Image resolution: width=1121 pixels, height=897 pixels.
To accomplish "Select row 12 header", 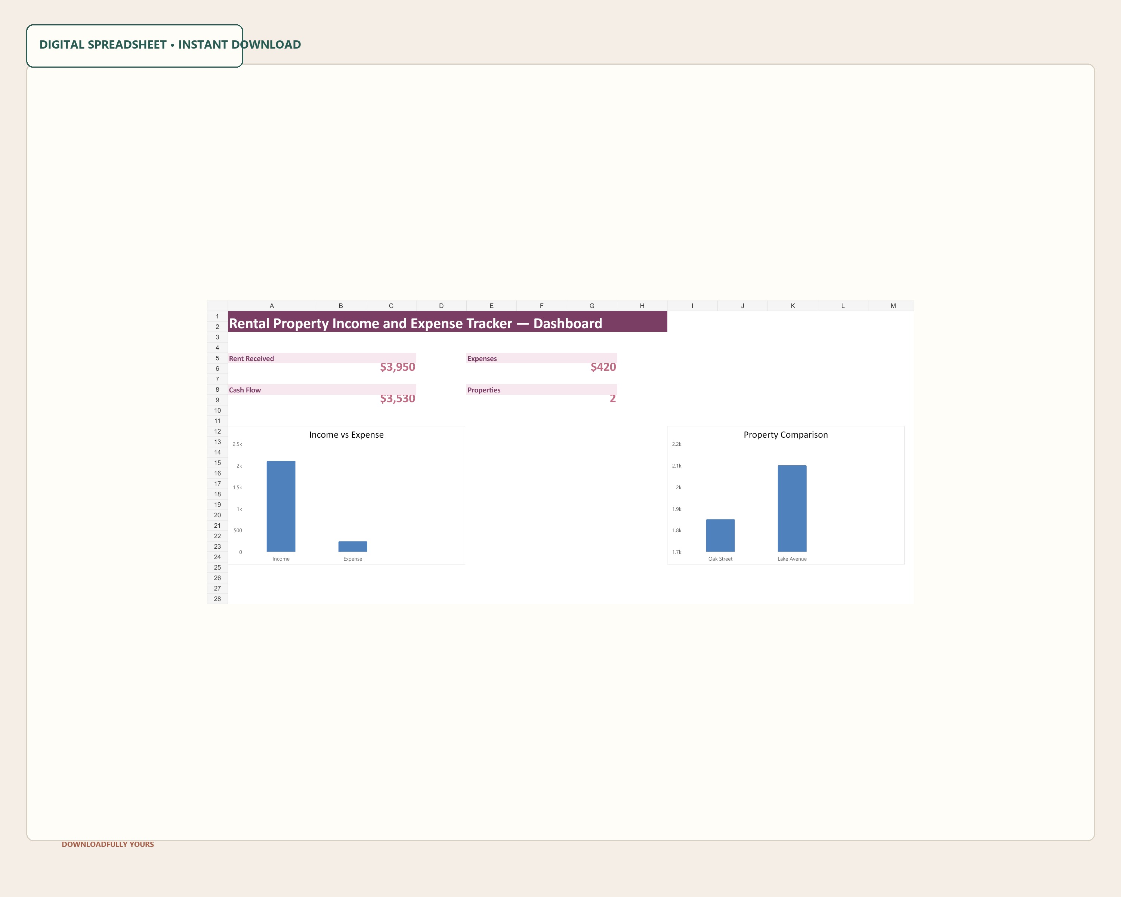I will (x=217, y=431).
